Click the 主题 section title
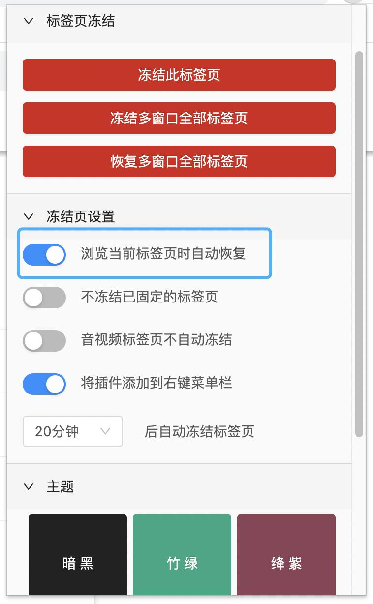The height and width of the screenshot is (604, 373). click(60, 487)
